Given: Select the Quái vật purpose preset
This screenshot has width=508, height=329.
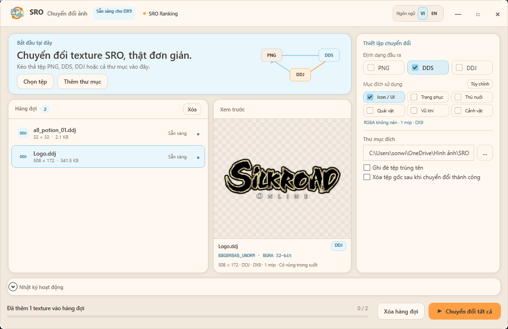Looking at the screenshot, I should tap(384, 111).
